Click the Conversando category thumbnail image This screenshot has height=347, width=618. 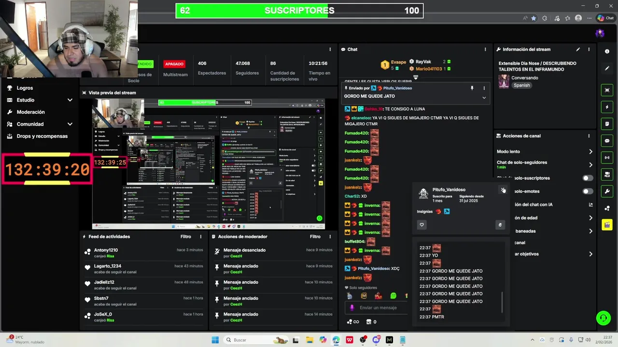[x=504, y=81]
